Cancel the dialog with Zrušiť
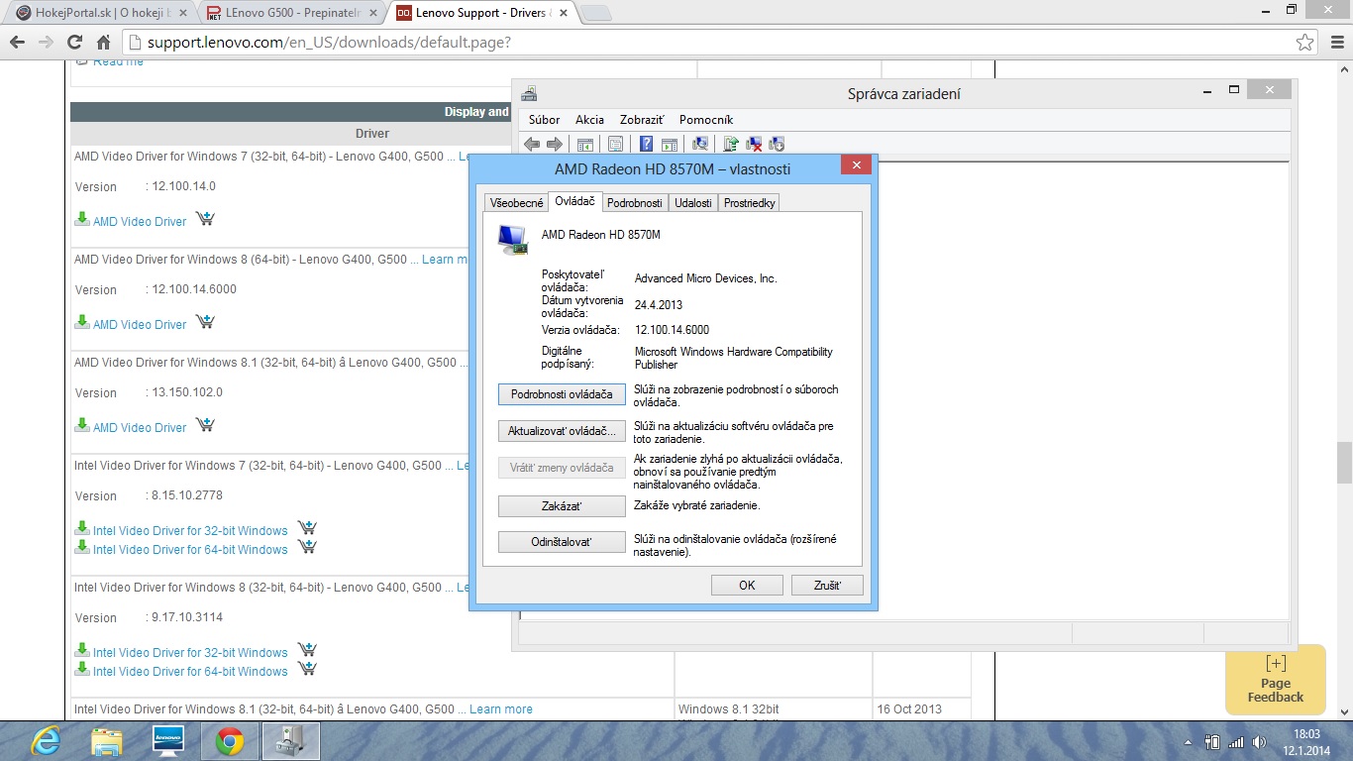Screen dimensions: 1353x761 point(827,586)
